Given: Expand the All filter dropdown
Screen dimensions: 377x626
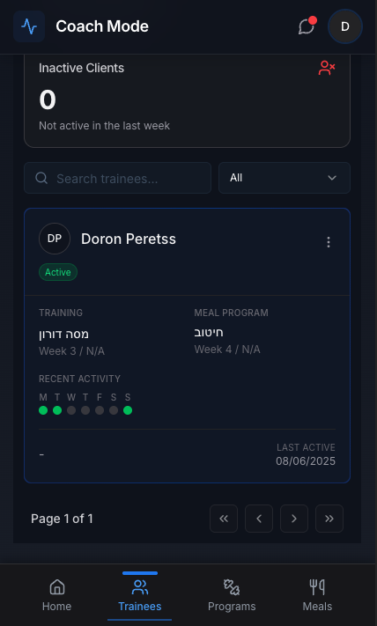Looking at the screenshot, I should (285, 178).
